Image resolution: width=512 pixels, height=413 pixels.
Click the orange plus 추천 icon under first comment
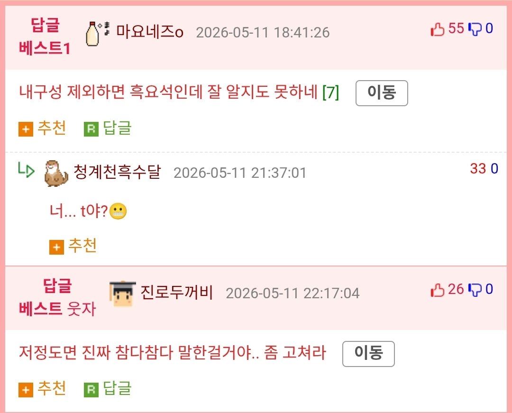pyautogui.click(x=26, y=129)
